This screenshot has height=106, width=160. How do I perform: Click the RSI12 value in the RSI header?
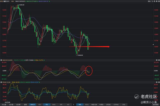pyautogui.click(x=25, y=82)
